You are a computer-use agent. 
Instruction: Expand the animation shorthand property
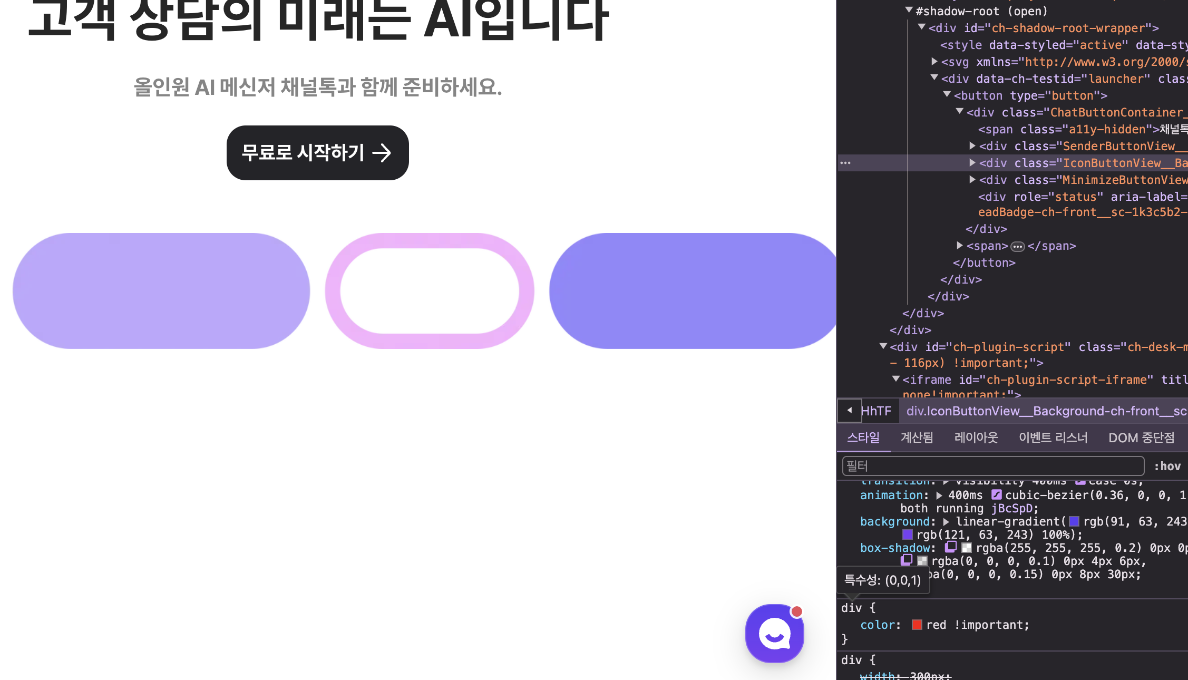[x=939, y=495]
